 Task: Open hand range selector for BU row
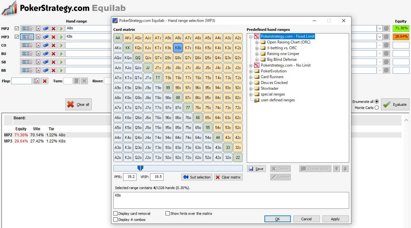(27, 54)
